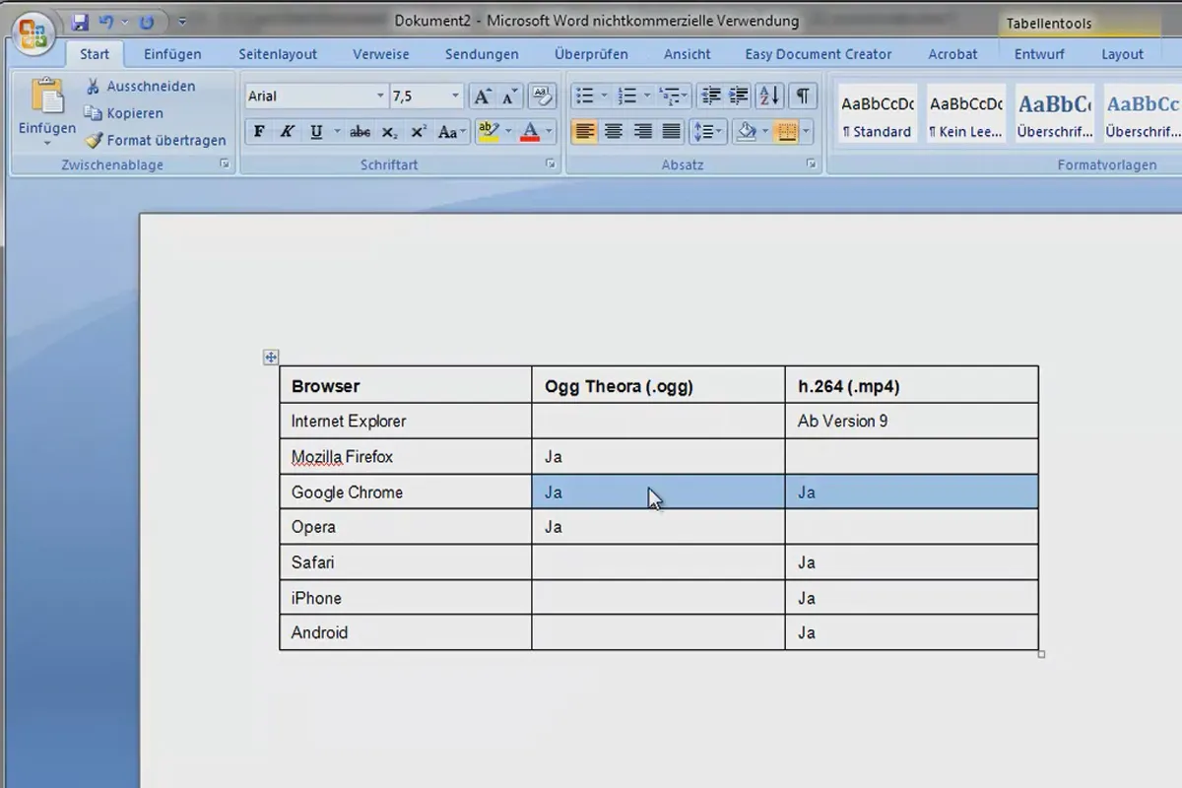This screenshot has height=788, width=1182.
Task: Switch to the Überprüfen tab
Action: 591,54
